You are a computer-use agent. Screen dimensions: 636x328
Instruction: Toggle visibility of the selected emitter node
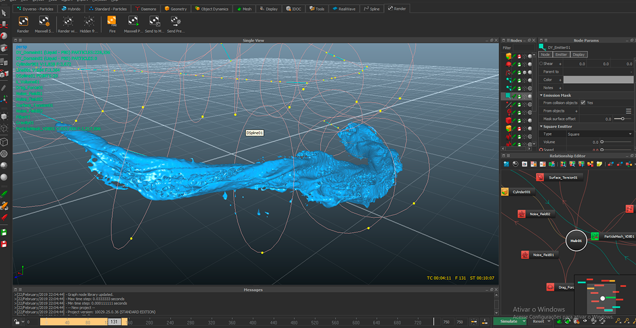tap(524, 96)
